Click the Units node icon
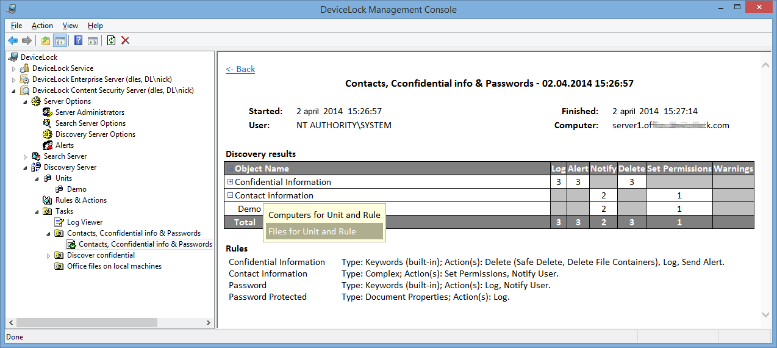The width and height of the screenshot is (777, 348). [x=48, y=178]
